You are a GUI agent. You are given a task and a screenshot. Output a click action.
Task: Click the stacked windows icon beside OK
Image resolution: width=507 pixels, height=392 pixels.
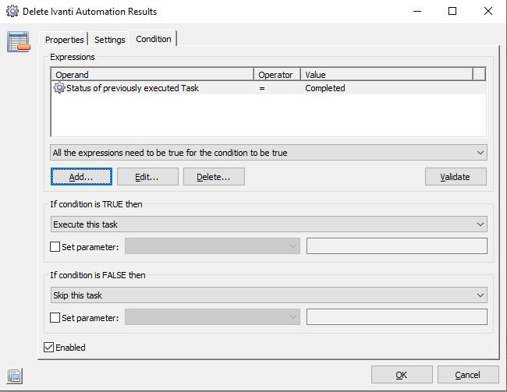(14, 376)
